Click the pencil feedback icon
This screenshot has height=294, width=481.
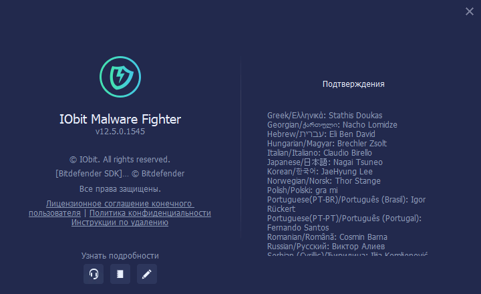(146, 274)
